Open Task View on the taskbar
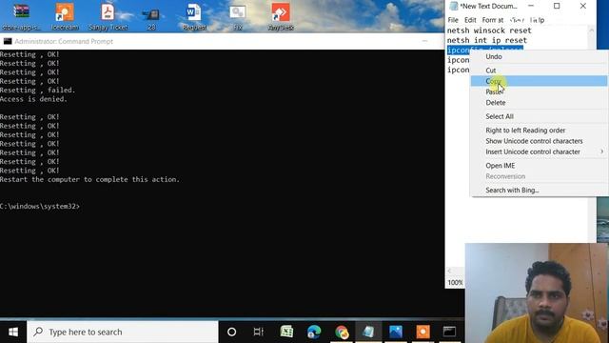Image resolution: width=609 pixels, height=343 pixels. point(258,332)
